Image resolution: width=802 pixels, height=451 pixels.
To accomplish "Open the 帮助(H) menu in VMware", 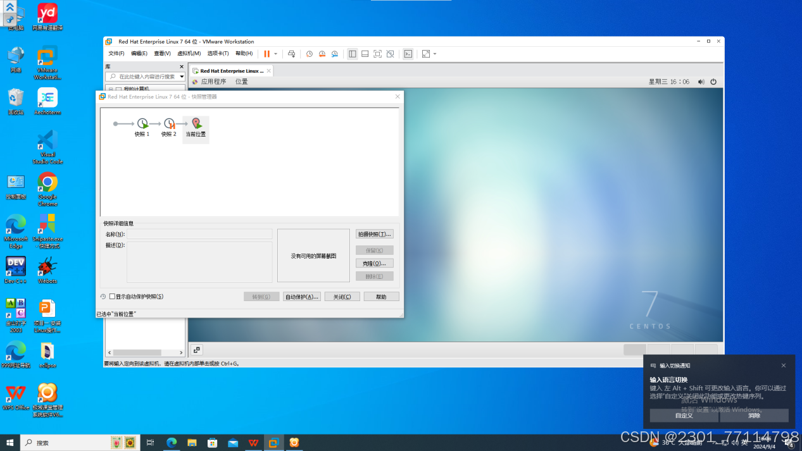I will (244, 54).
